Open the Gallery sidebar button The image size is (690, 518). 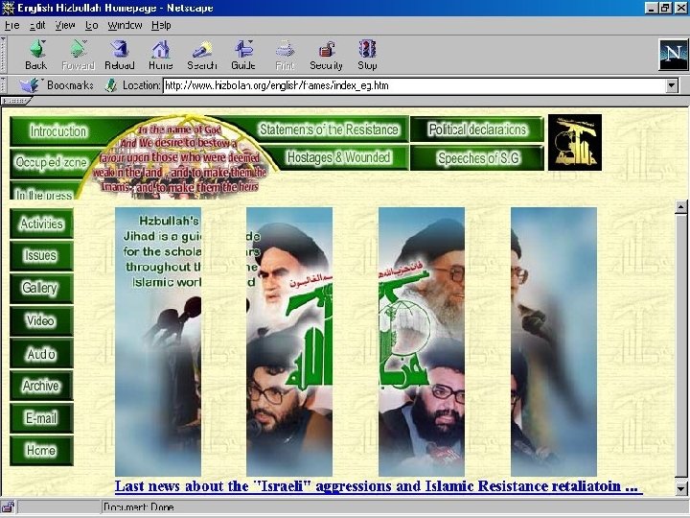41,289
